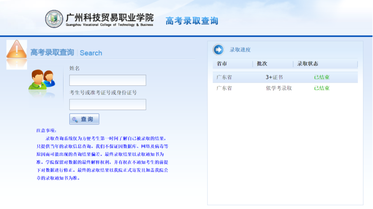Image resolution: width=373 pixels, height=209 pixels.
Task: Select the 姓名 name input box
Action: click(107, 80)
